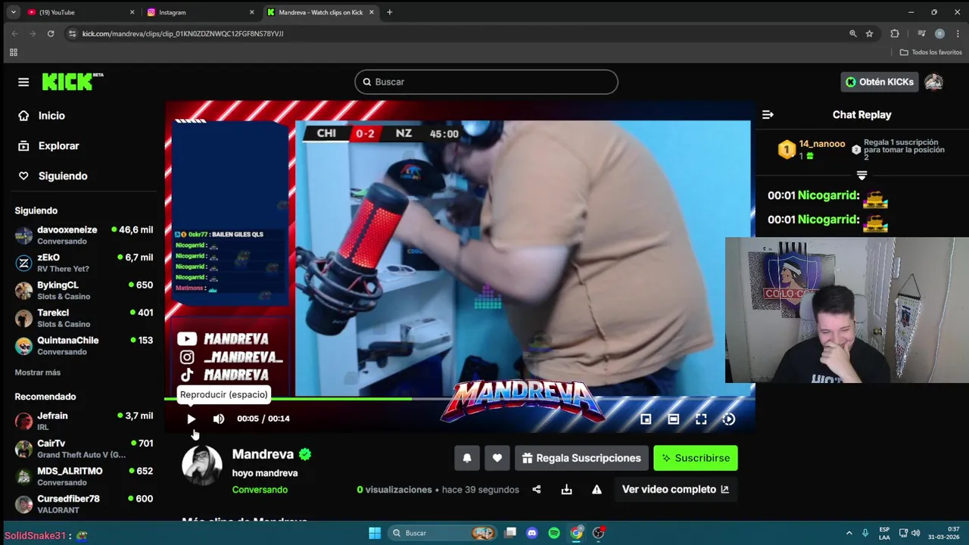Image resolution: width=969 pixels, height=545 pixels.
Task: Open a new browser tab
Action: pos(390,12)
